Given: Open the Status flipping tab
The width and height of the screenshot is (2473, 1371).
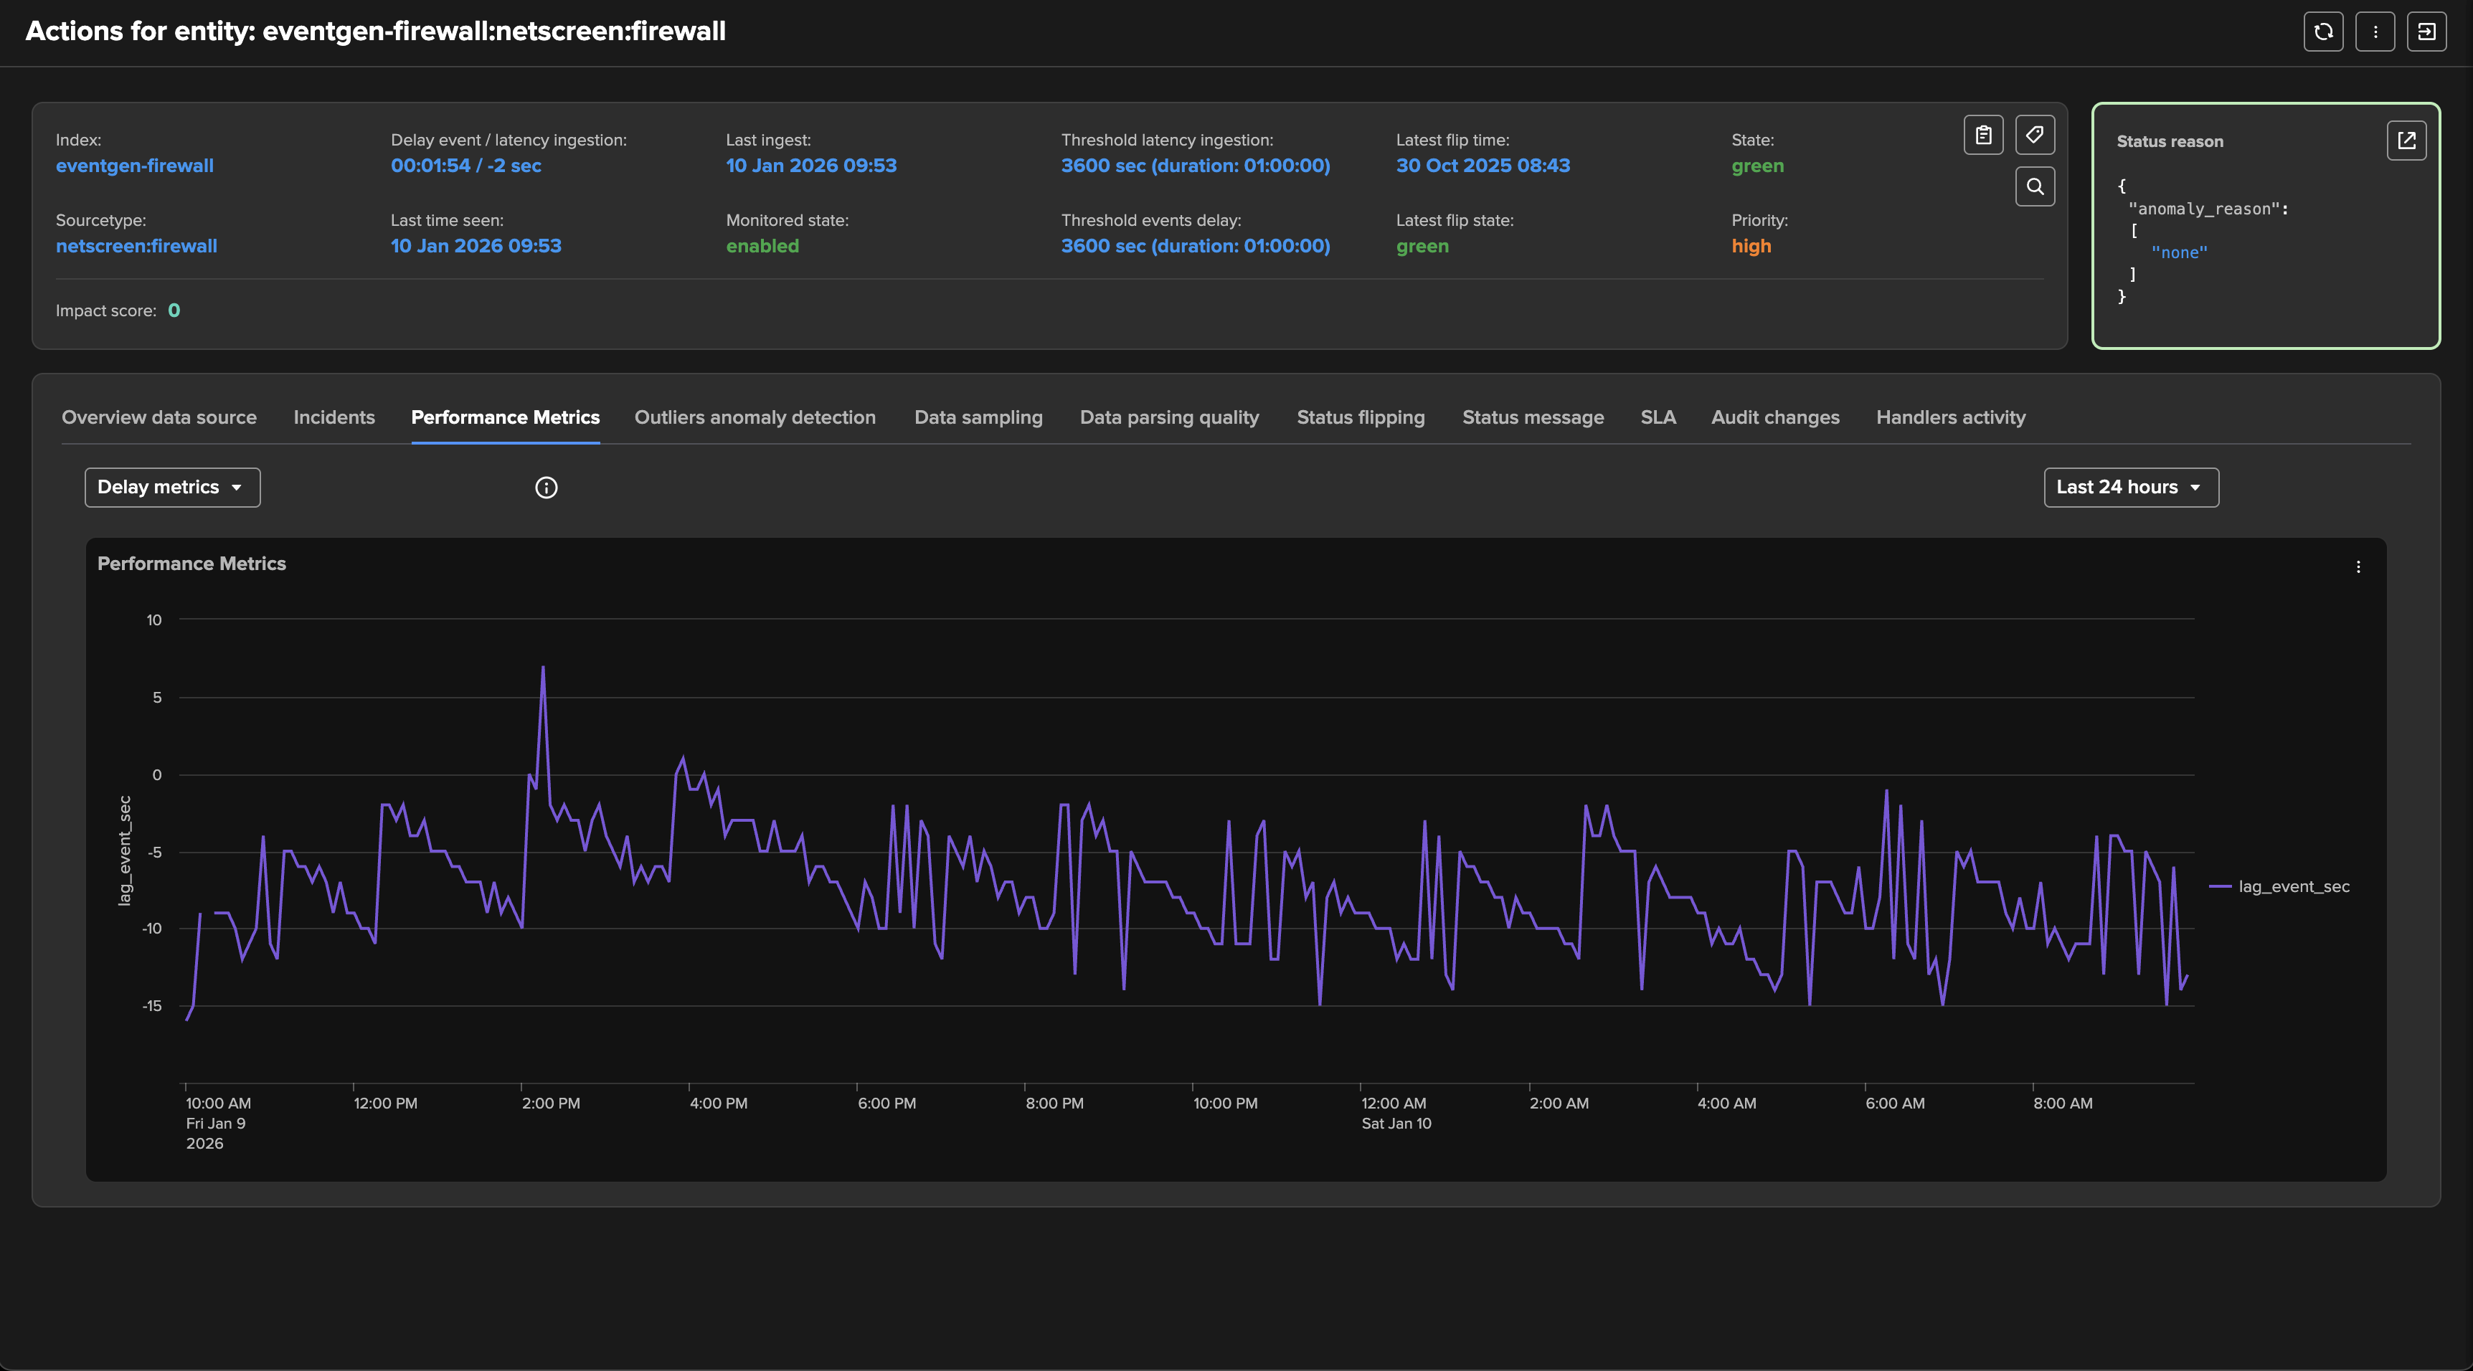Looking at the screenshot, I should click(x=1361, y=417).
